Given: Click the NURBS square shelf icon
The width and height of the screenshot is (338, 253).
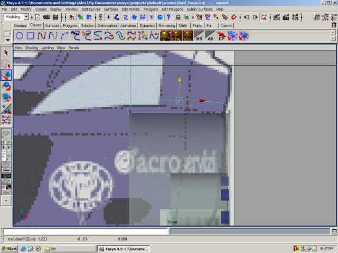Looking at the screenshot, I should pos(31,36).
